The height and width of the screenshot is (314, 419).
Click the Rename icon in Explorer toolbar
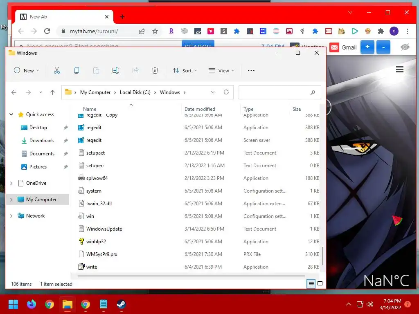tap(116, 70)
